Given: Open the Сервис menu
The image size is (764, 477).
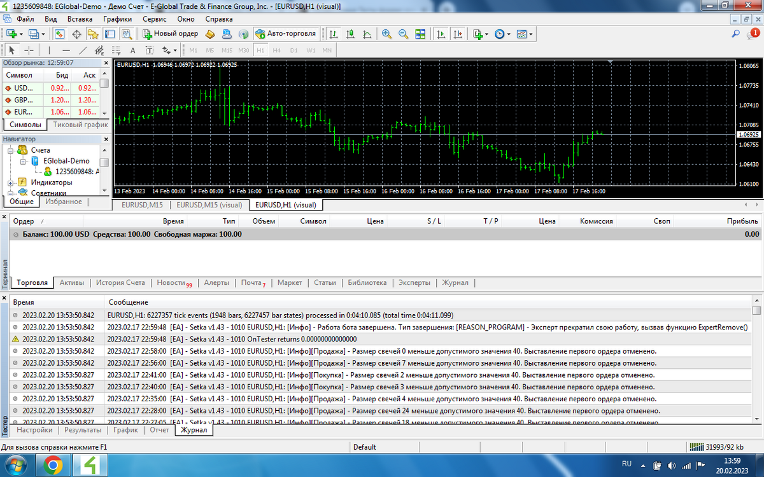Looking at the screenshot, I should 155,19.
